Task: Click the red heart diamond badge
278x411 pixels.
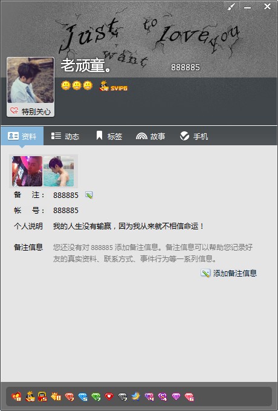Action: coord(109,396)
